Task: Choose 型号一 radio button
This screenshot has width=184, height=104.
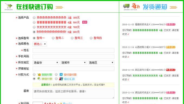Action: point(34,38)
